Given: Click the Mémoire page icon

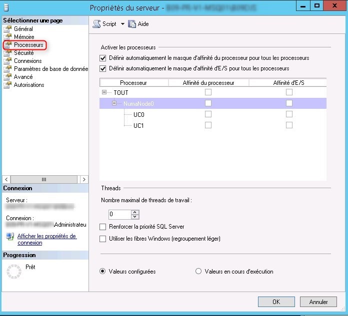Looking at the screenshot, I should [x=7, y=37].
